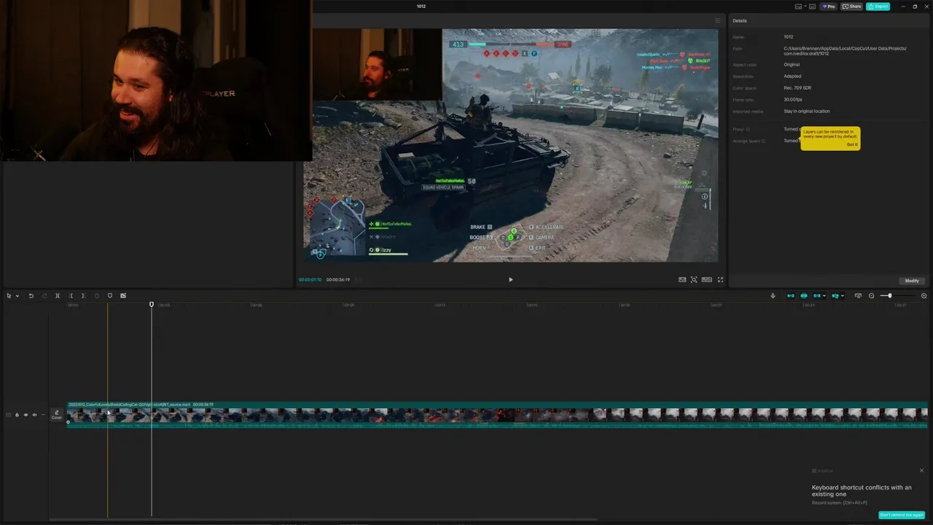This screenshot has width=933, height=525.
Task: Click the Proxy info icon
Action: pyautogui.click(x=748, y=129)
